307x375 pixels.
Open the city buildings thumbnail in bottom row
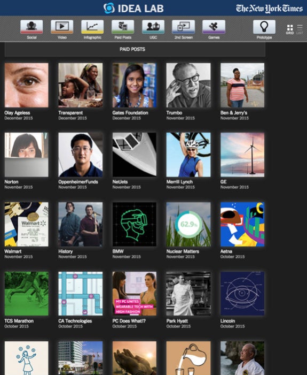(x=81, y=358)
